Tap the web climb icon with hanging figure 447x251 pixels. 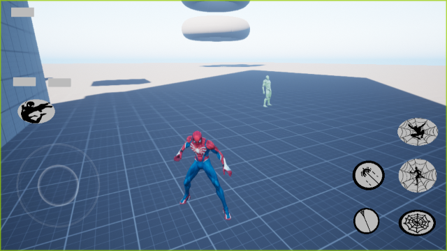coord(418,175)
